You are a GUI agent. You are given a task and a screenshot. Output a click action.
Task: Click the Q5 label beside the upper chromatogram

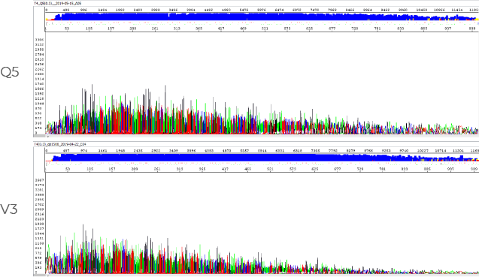(10, 72)
